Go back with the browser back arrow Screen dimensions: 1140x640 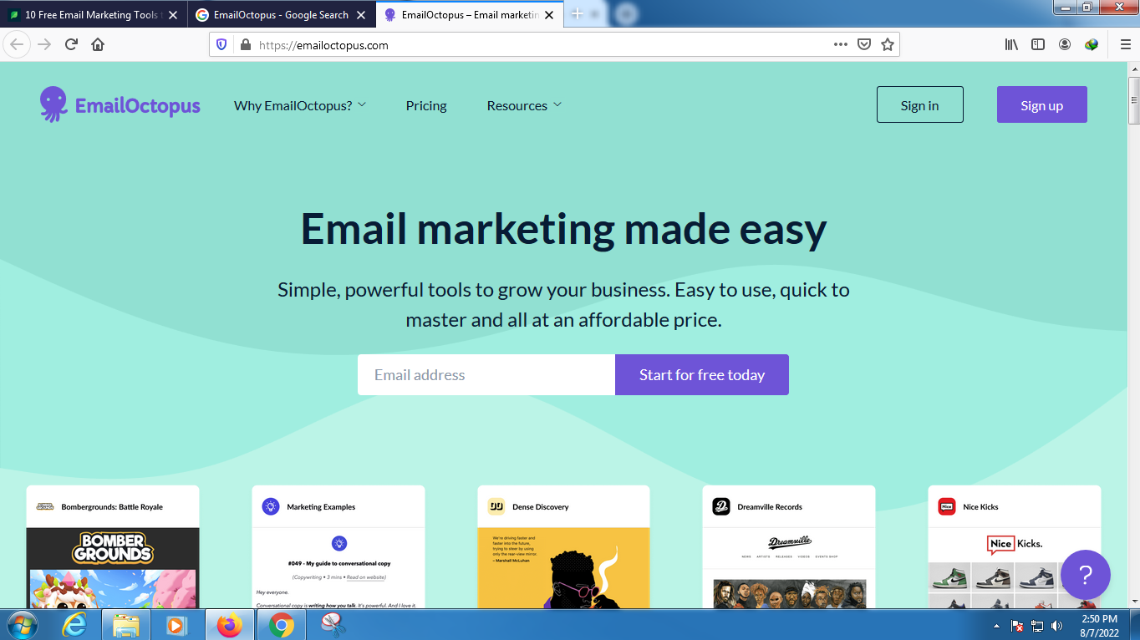pos(16,45)
